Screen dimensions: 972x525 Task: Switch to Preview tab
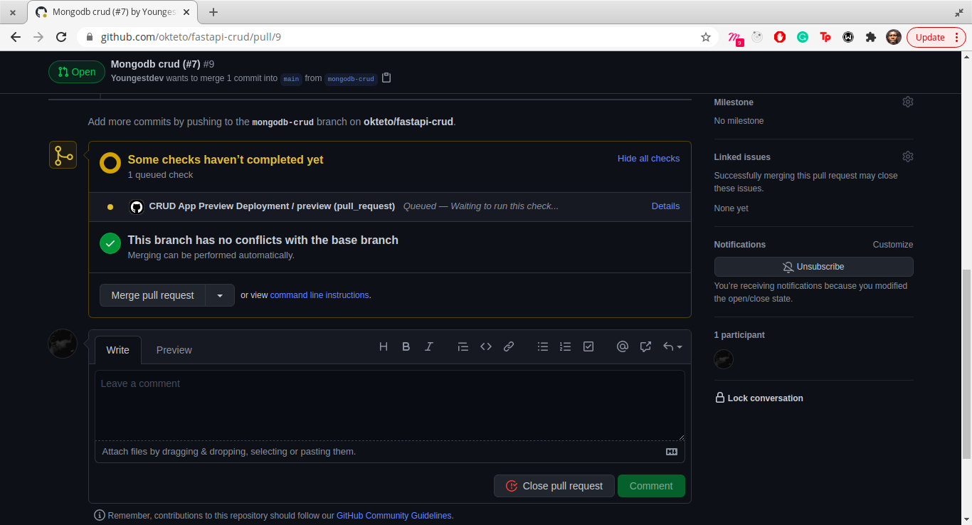(174, 350)
